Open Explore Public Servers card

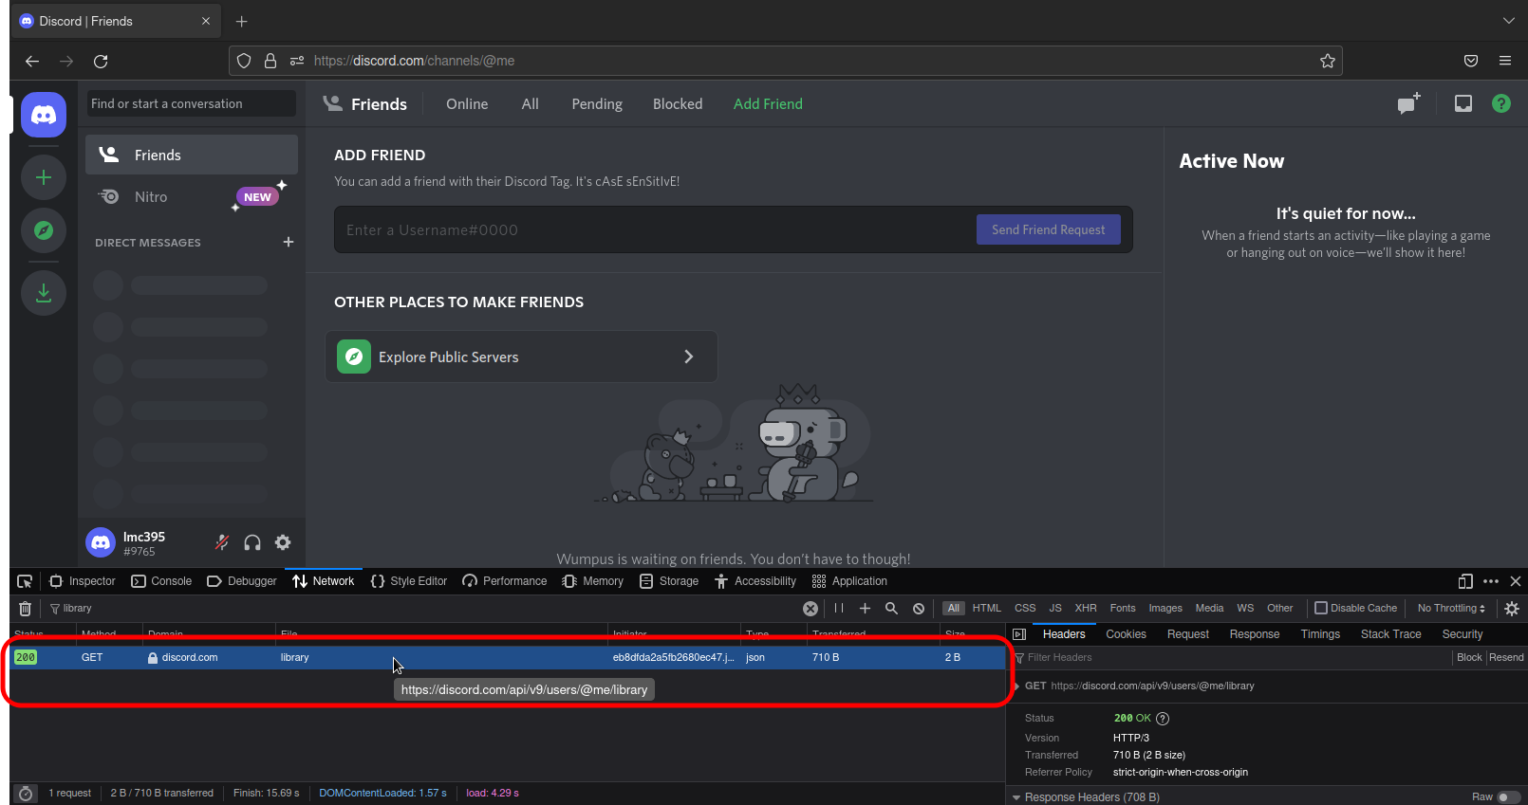[521, 357]
